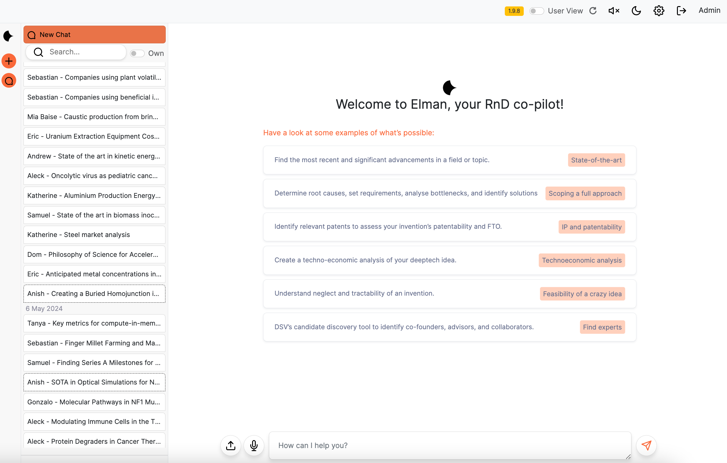The width and height of the screenshot is (727, 463).
Task: Click 'Create a techno-economic analysis' example text
Action: pyautogui.click(x=365, y=260)
